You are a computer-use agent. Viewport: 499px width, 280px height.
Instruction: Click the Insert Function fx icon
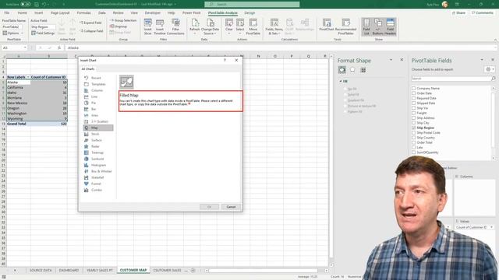(x=59, y=47)
